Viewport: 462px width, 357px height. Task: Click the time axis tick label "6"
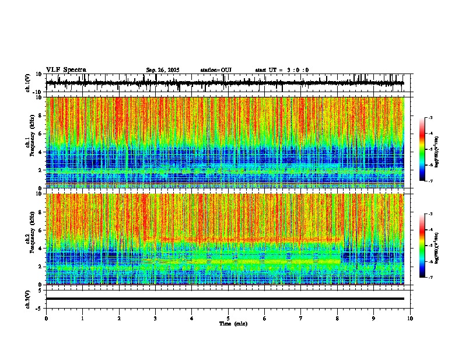pos(265,318)
